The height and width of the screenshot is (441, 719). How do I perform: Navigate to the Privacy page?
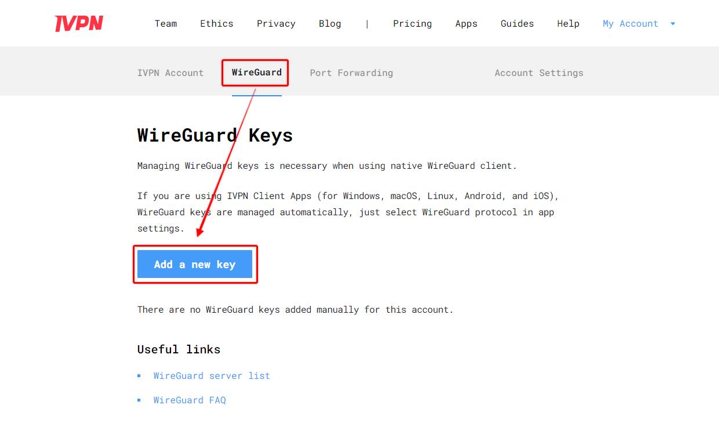click(276, 24)
